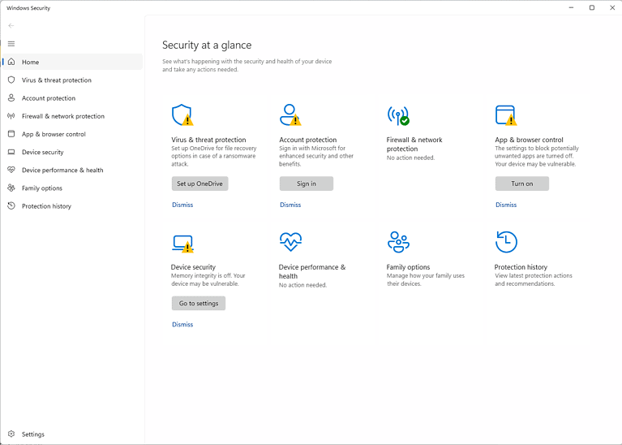Click the Set up OneDrive button

point(200,184)
